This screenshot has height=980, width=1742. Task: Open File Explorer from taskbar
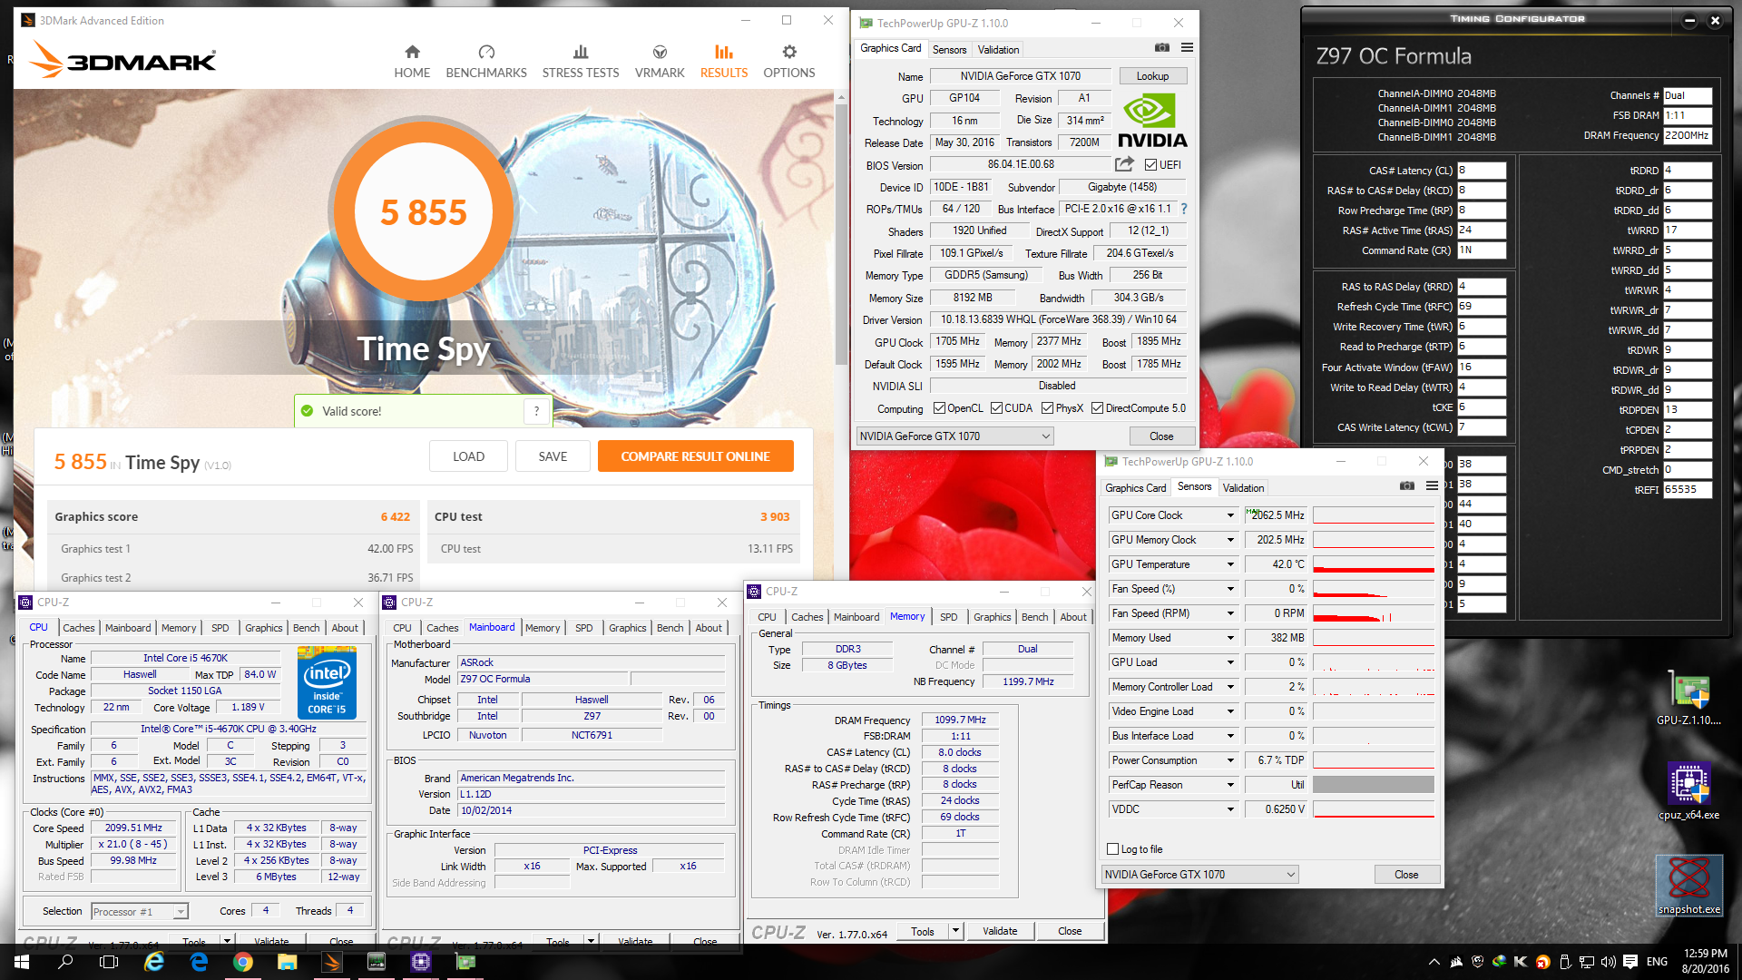coord(287,962)
